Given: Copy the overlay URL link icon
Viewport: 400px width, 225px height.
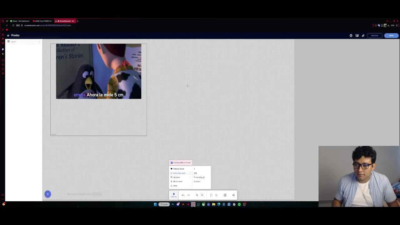Looking at the screenshot, I should click(x=363, y=36).
